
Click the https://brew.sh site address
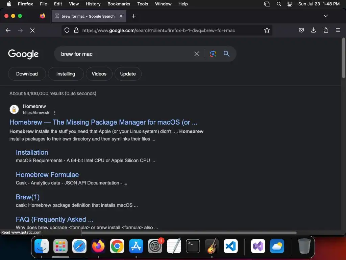pos(36,113)
